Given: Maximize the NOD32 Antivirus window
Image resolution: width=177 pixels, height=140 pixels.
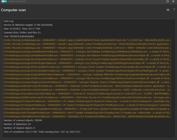Looking at the screenshot, I should [x=167, y=1].
